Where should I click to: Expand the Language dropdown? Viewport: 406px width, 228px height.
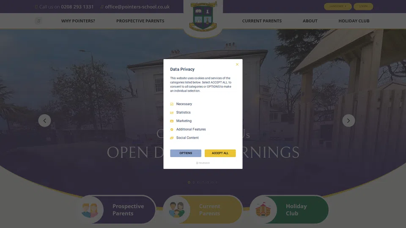coord(337,6)
